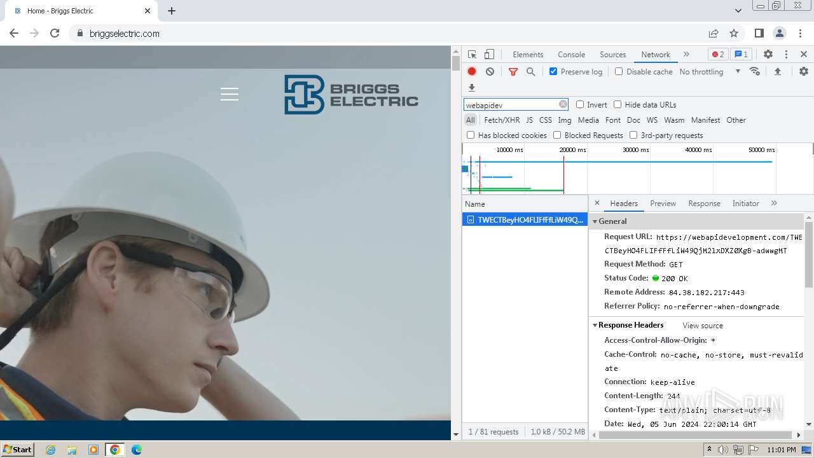814x458 pixels.
Task: Open Chrome's three-dot menu
Action: pos(799,33)
